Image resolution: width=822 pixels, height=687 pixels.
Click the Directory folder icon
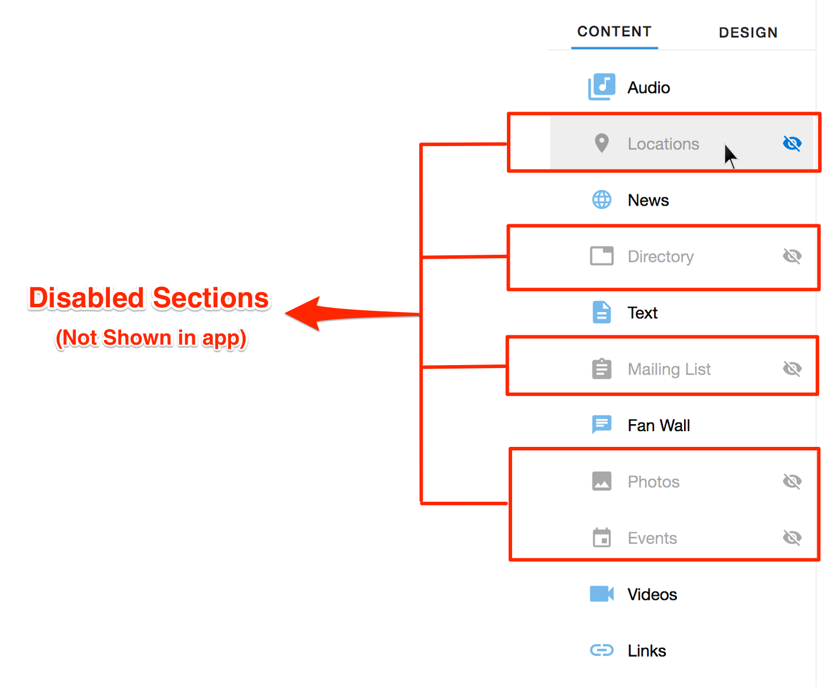(602, 256)
